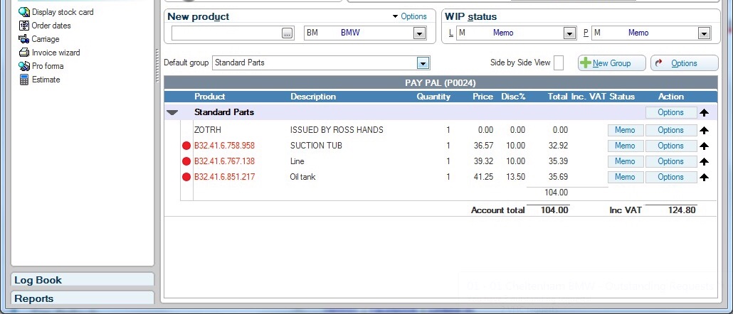This screenshot has width=733, height=314.
Task: Select ZOTRH product code
Action: pyautogui.click(x=208, y=130)
